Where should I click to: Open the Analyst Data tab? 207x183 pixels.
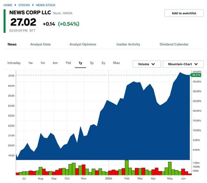click(x=40, y=44)
